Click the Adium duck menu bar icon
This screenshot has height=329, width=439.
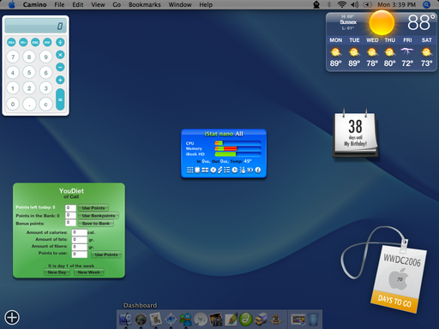316,4
